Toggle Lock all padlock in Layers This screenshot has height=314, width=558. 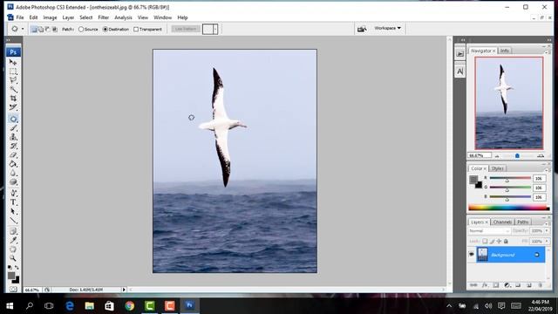click(x=506, y=241)
